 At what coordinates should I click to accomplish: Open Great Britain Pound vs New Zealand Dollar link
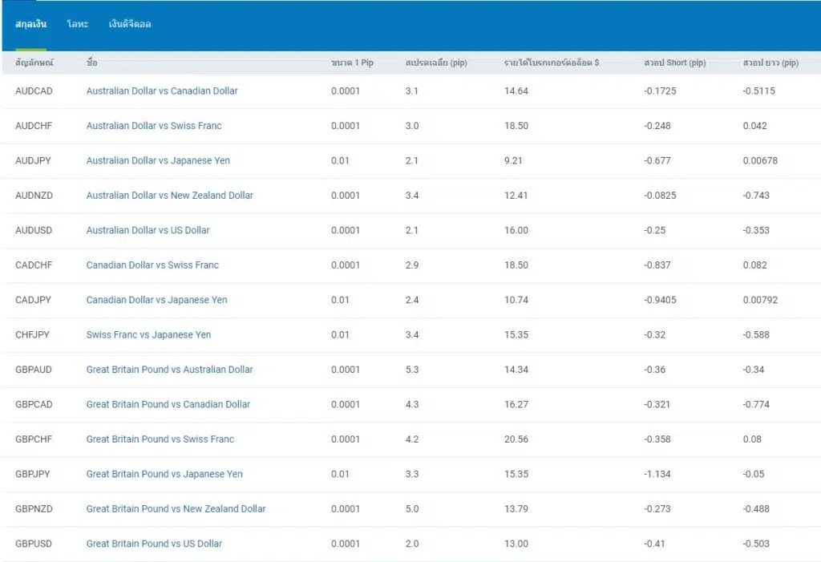(x=176, y=508)
